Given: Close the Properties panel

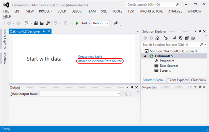Looking at the screenshot, I should pyautogui.click(x=204, y=87).
